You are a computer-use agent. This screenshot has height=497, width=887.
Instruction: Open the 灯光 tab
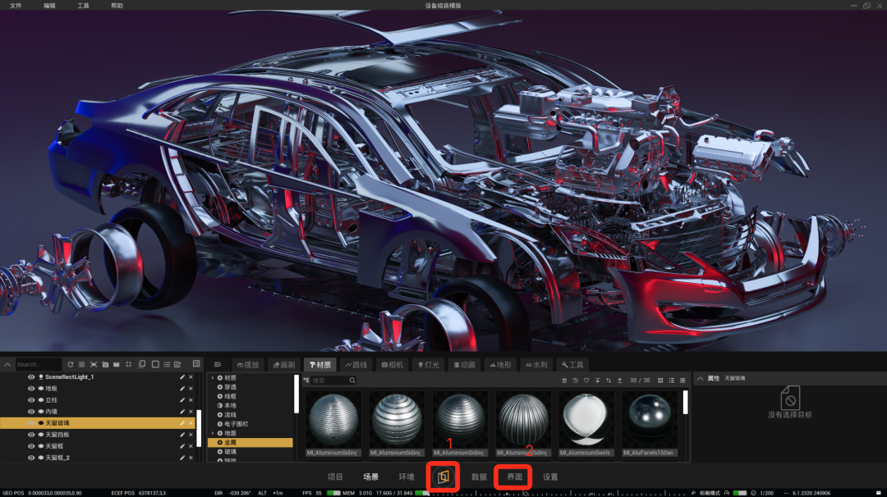428,365
